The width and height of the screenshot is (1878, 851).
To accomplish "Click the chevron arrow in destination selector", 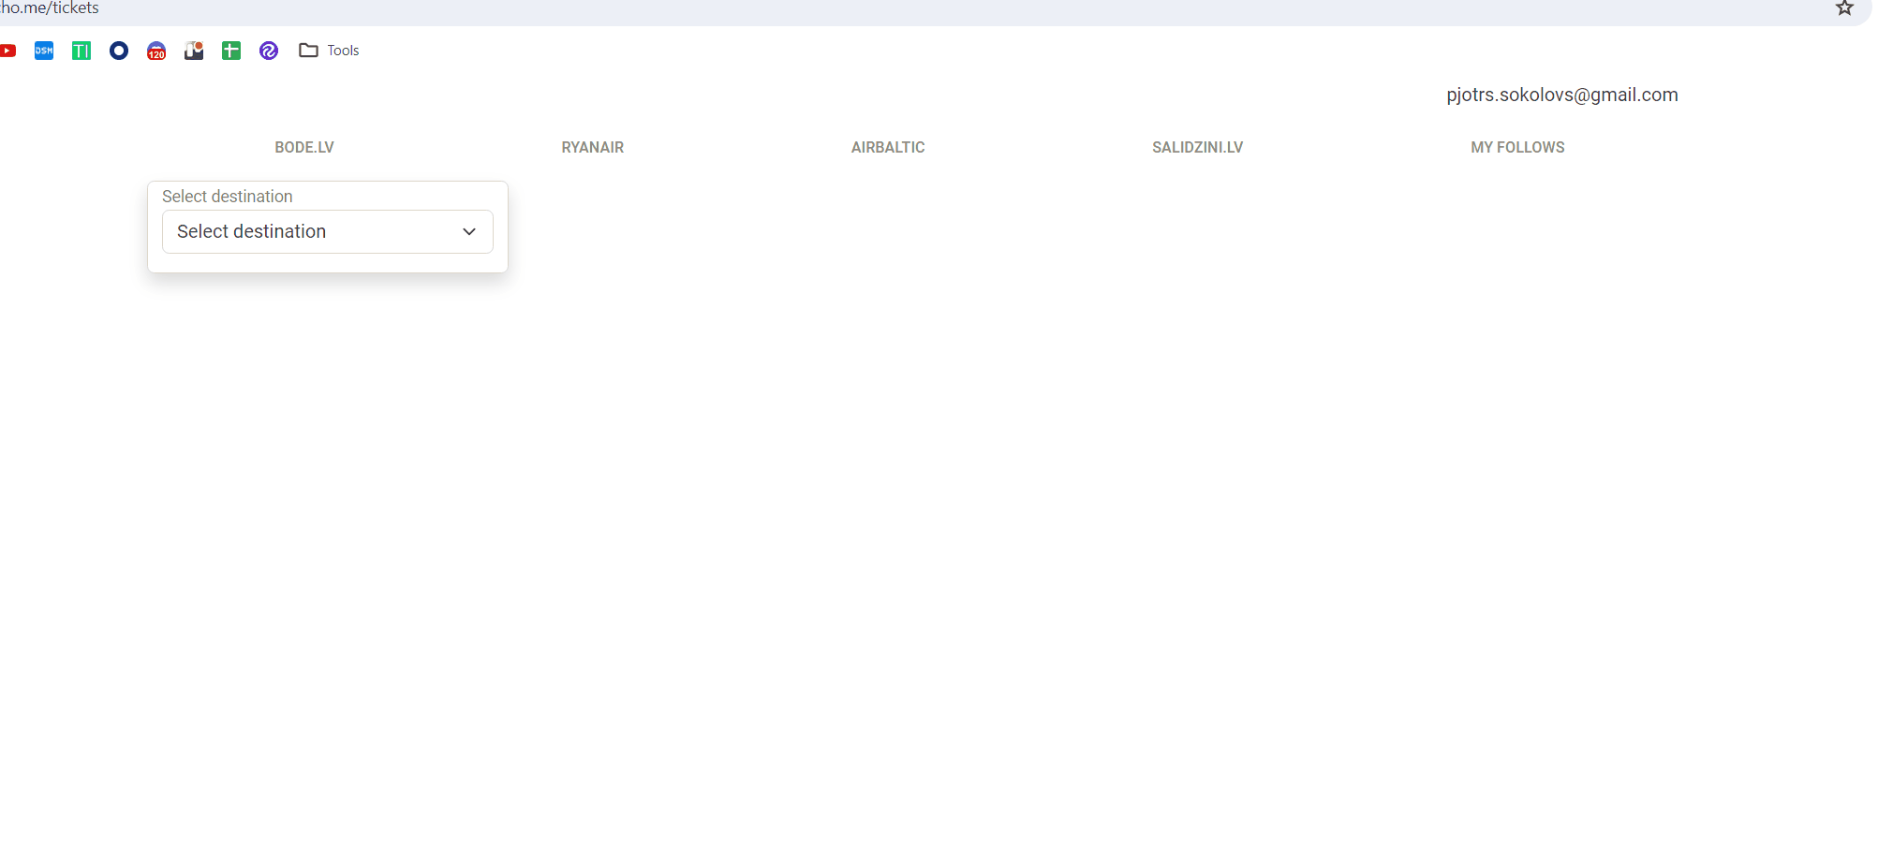I will 469,231.
